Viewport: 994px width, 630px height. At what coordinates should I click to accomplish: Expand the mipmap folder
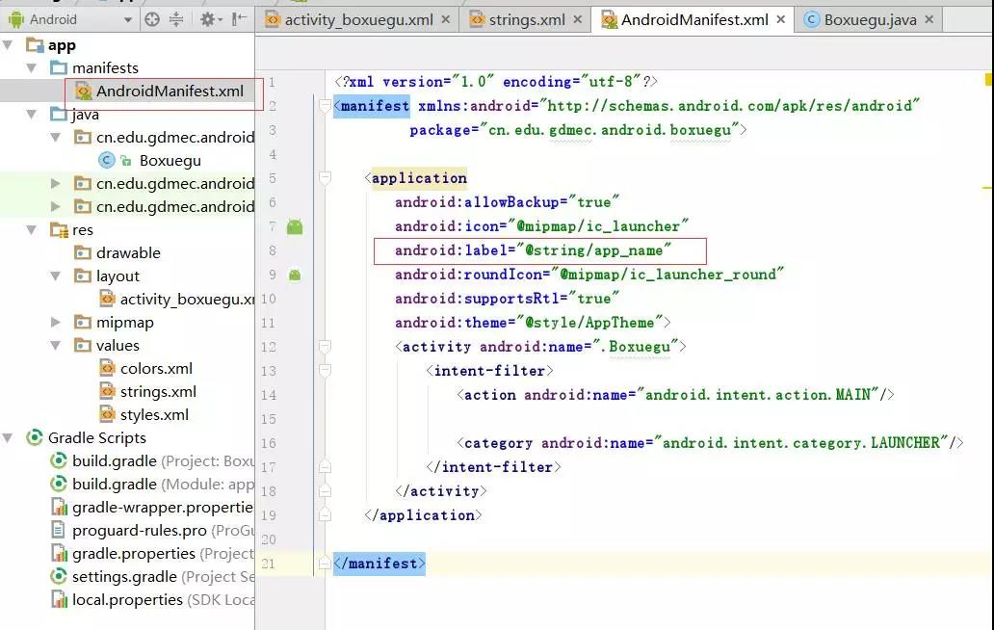(56, 322)
